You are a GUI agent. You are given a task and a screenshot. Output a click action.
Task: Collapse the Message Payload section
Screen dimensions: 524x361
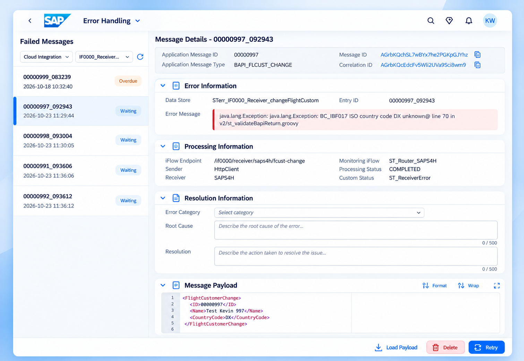click(163, 285)
